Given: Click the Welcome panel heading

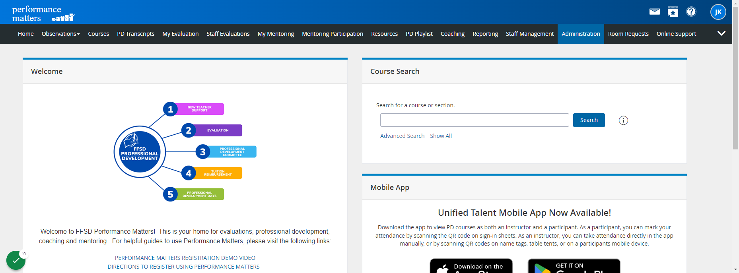Looking at the screenshot, I should click(x=47, y=72).
